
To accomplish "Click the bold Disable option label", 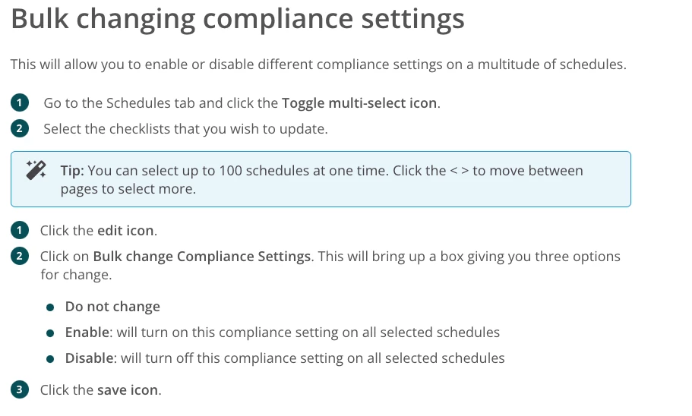I will 89,358.
